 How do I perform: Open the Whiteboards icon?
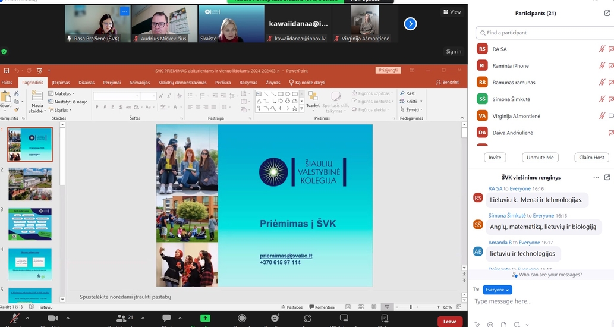click(344, 317)
